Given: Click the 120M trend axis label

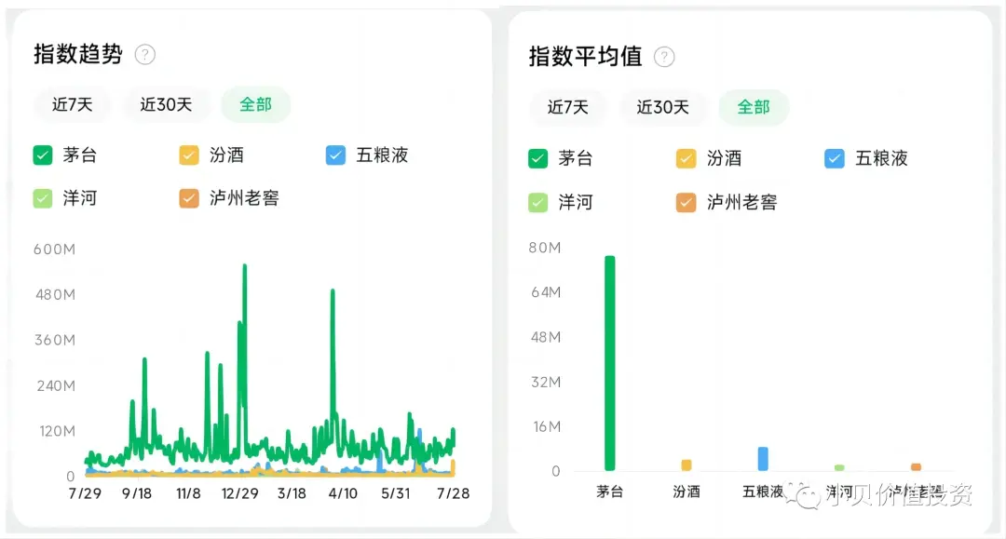Looking at the screenshot, I should coord(57,431).
